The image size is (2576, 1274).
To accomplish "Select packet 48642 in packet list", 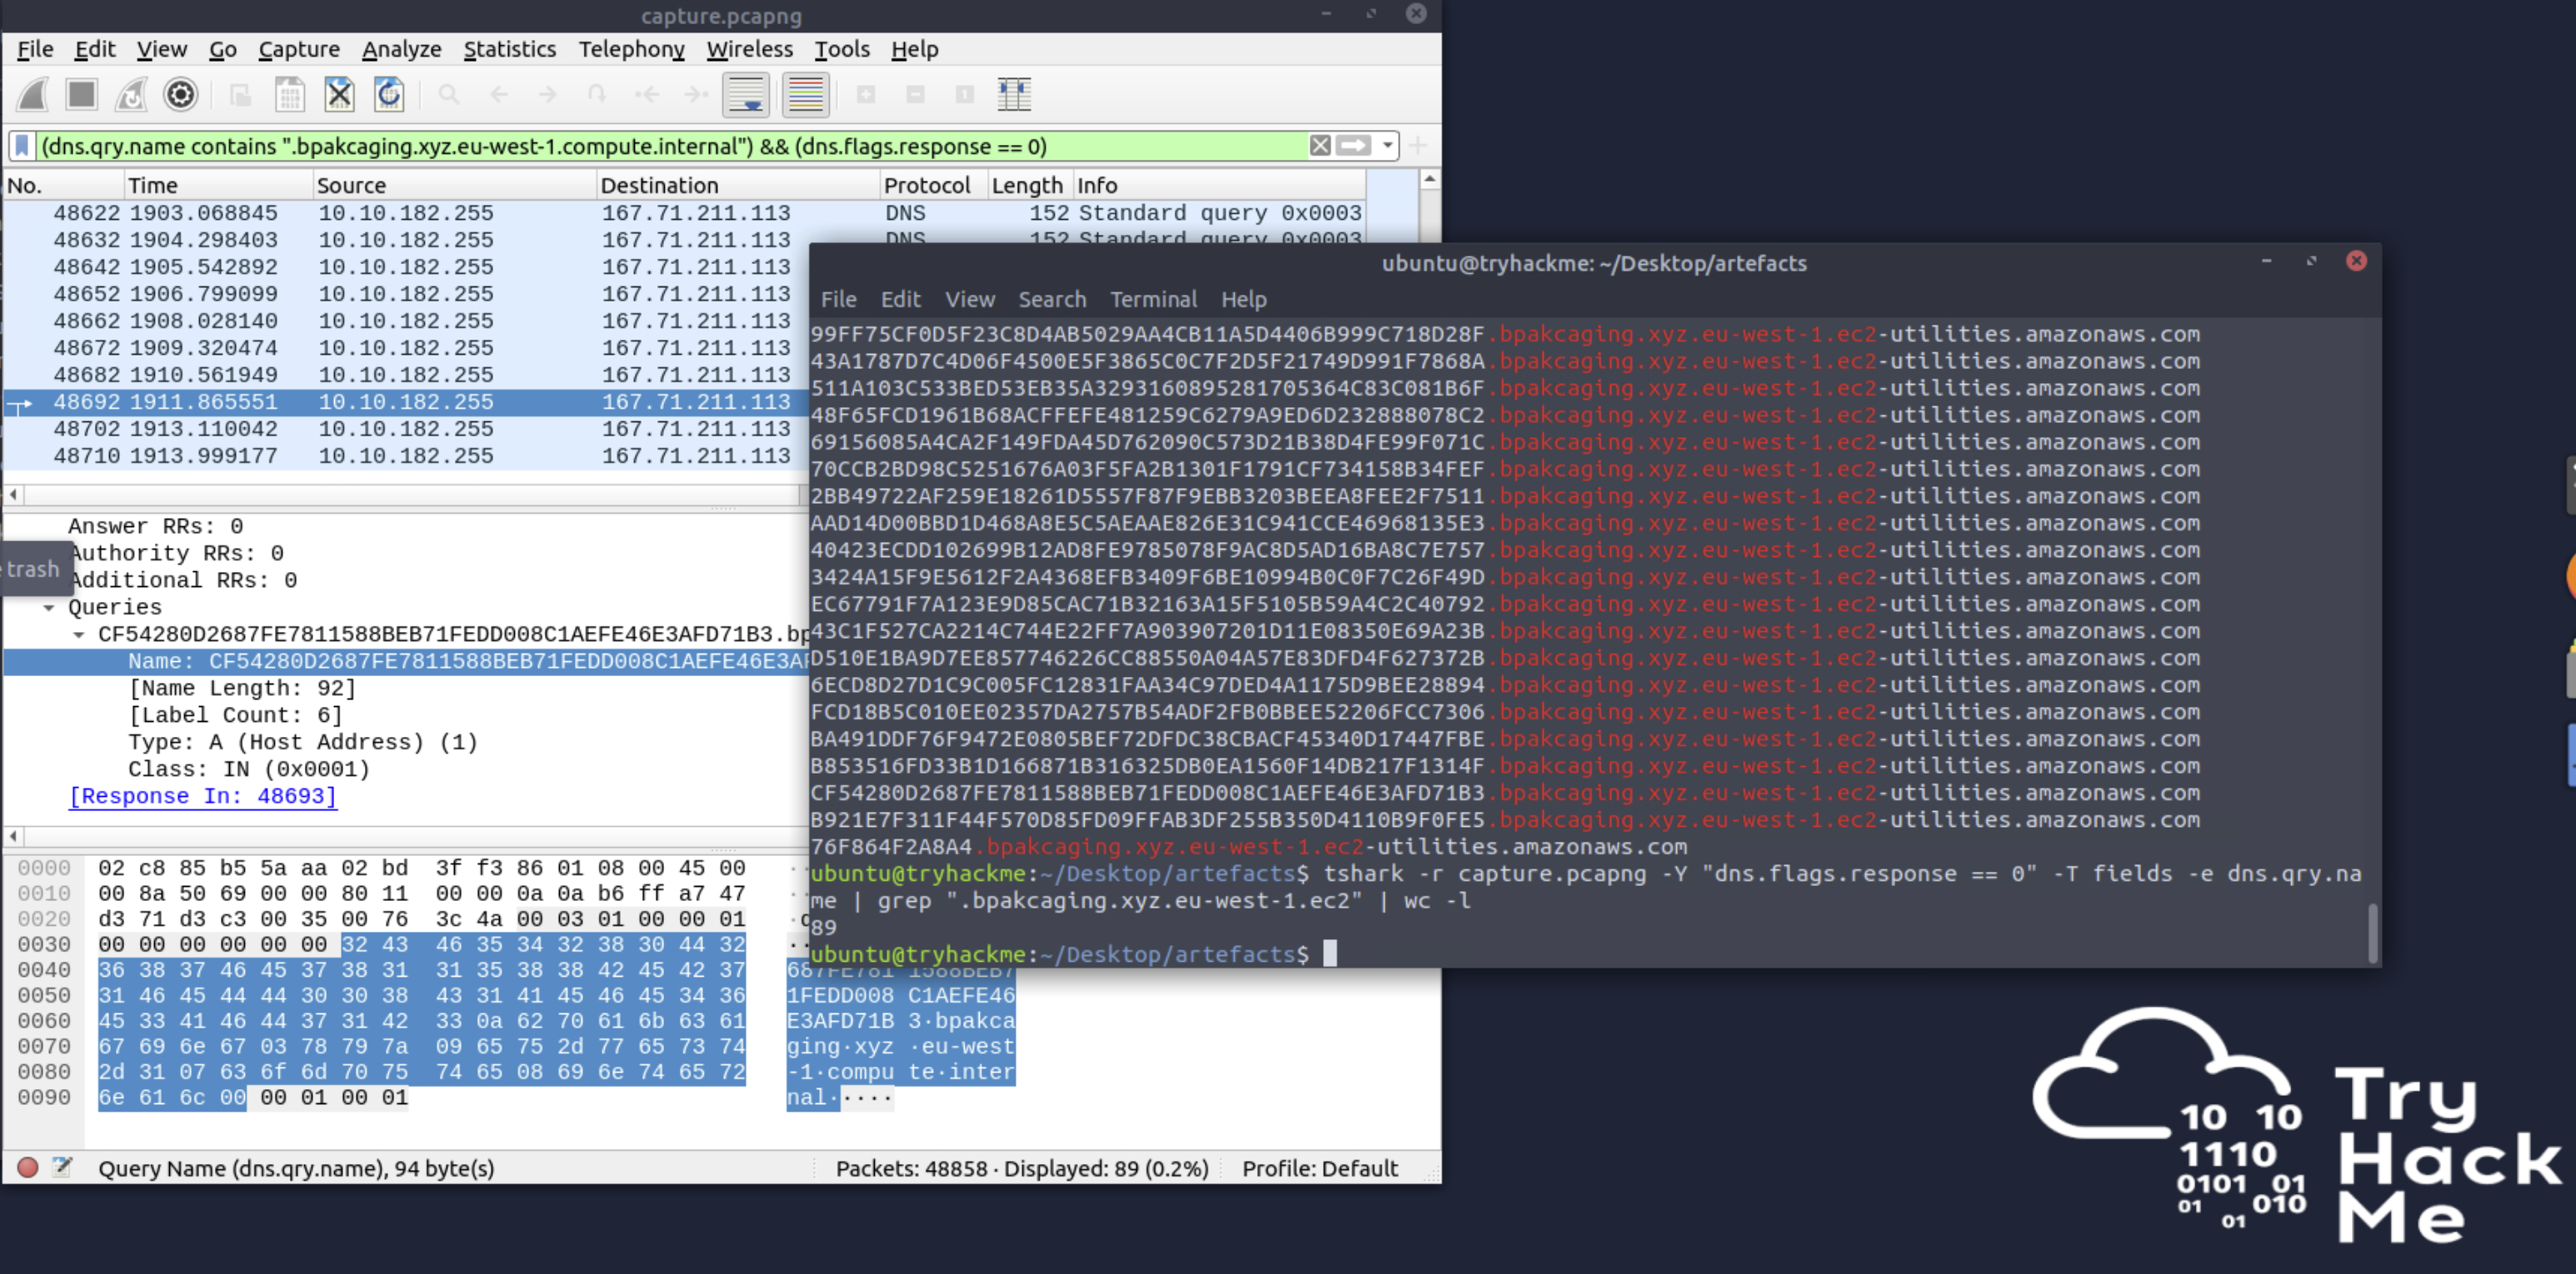I will click(404, 268).
